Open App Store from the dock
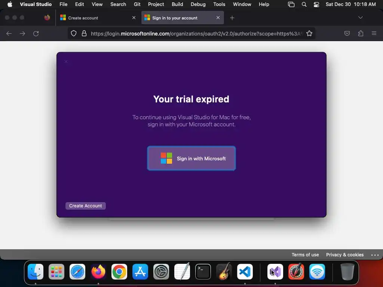Viewport: 383px width, 287px height. tap(140, 272)
